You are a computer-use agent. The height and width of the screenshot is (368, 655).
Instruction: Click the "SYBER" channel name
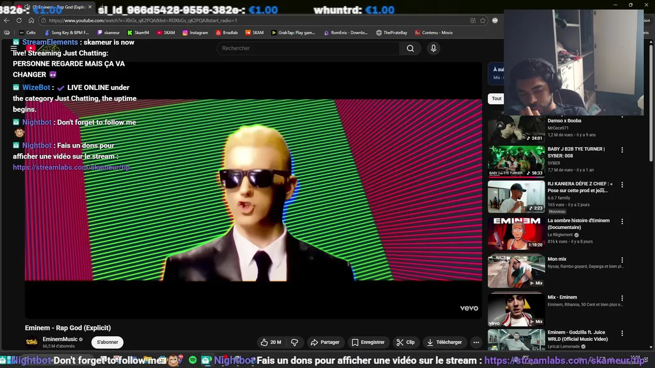pyautogui.click(x=554, y=163)
